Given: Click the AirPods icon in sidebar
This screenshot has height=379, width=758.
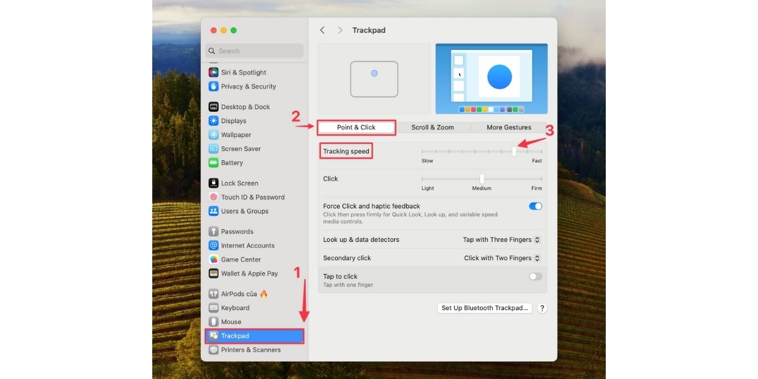Looking at the screenshot, I should tap(214, 294).
